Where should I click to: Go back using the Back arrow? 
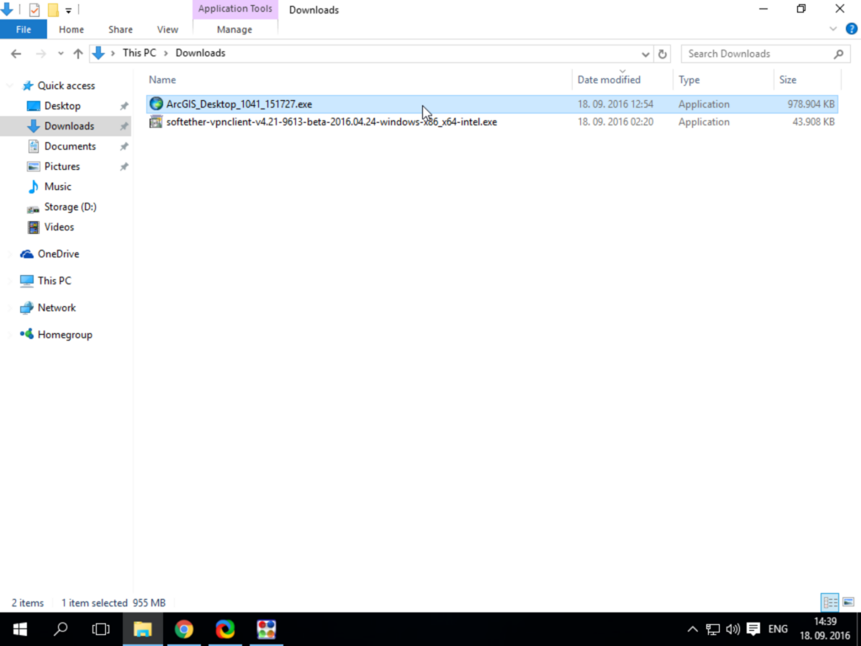coord(16,53)
